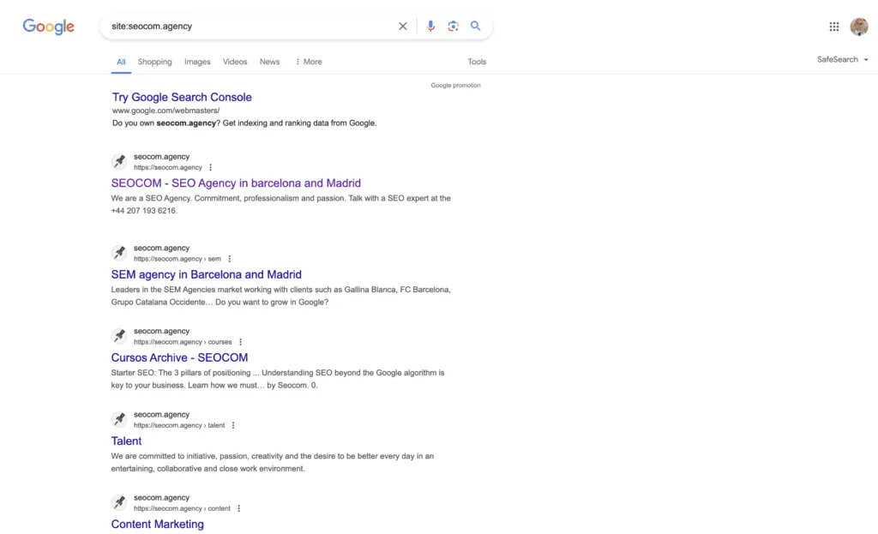This screenshot has width=878, height=534.
Task: Click favicon of Cursos Archive result
Action: pyautogui.click(x=119, y=336)
